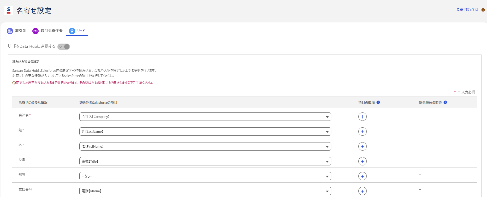Screen dimensions: 487x197
Task: Select the リード tab
Action: click(77, 31)
